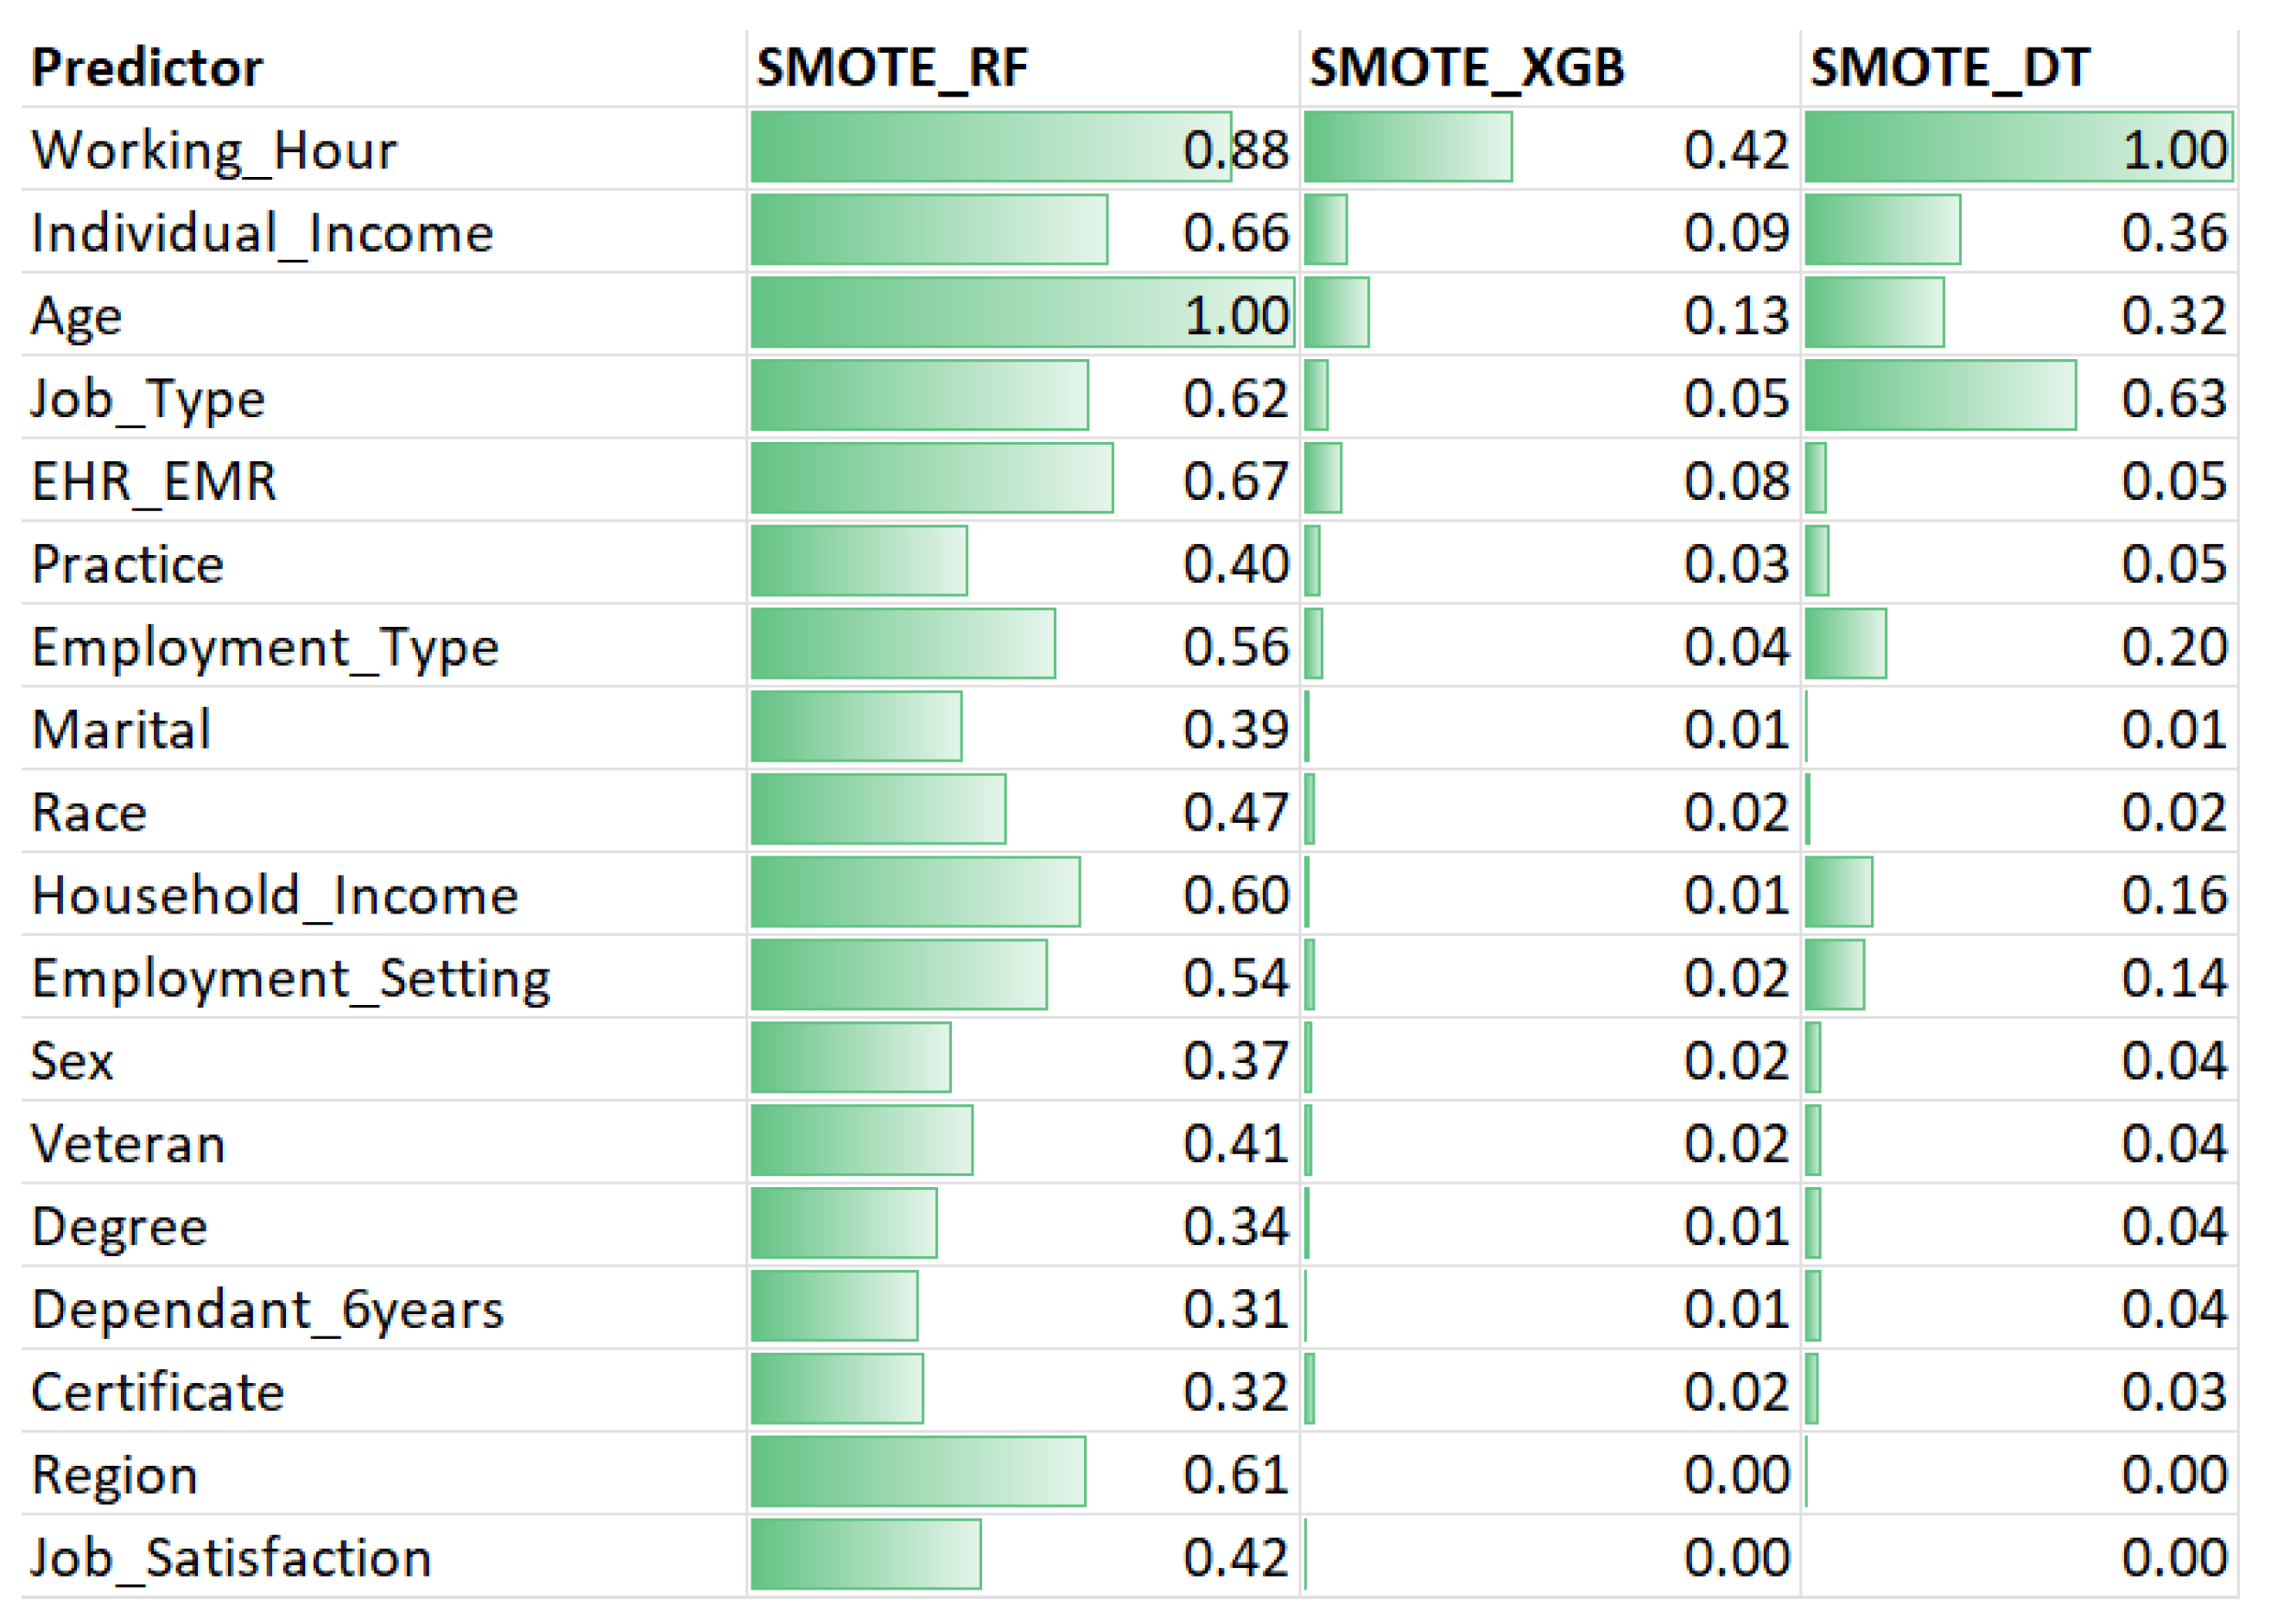Click the Dependant_6years row label
The image size is (2277, 1624).
point(267,1309)
